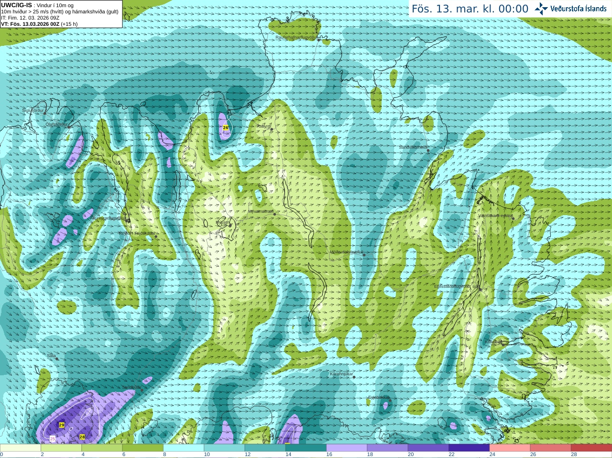Select the Sáta station label
612x458 pixels.
(51, 356)
